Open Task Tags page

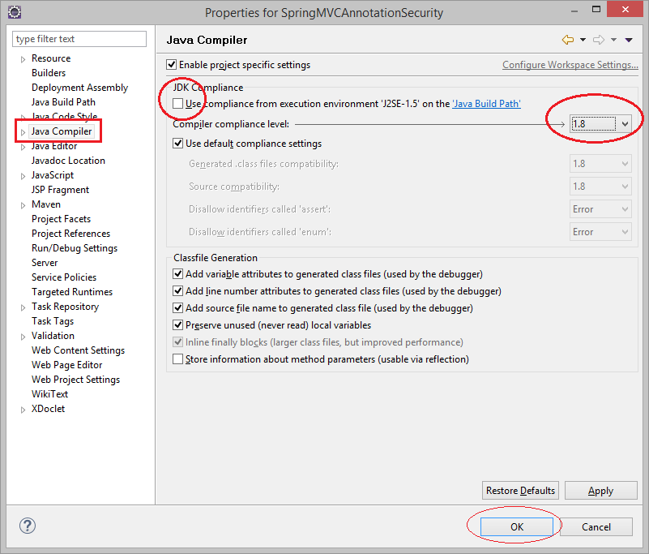click(53, 321)
